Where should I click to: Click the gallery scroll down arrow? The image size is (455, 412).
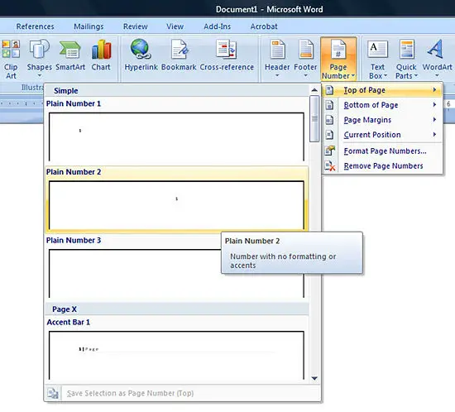314,378
